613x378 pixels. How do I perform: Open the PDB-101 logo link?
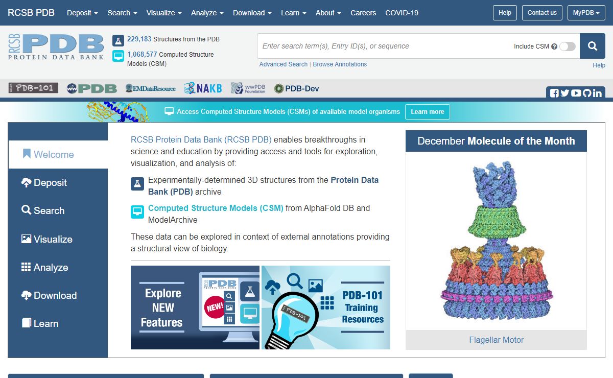[x=33, y=88]
